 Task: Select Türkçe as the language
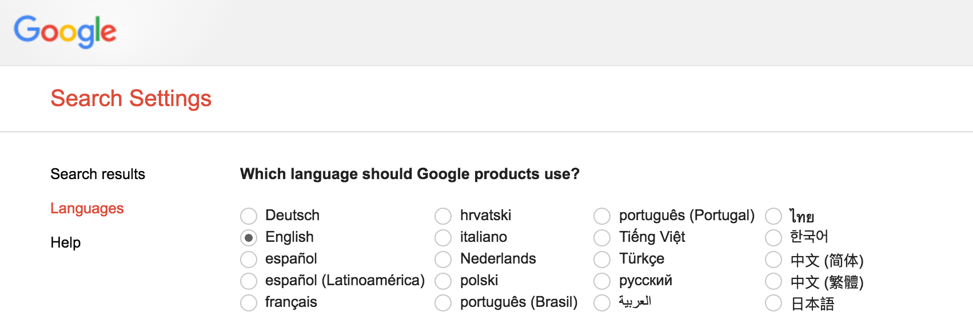(x=602, y=260)
